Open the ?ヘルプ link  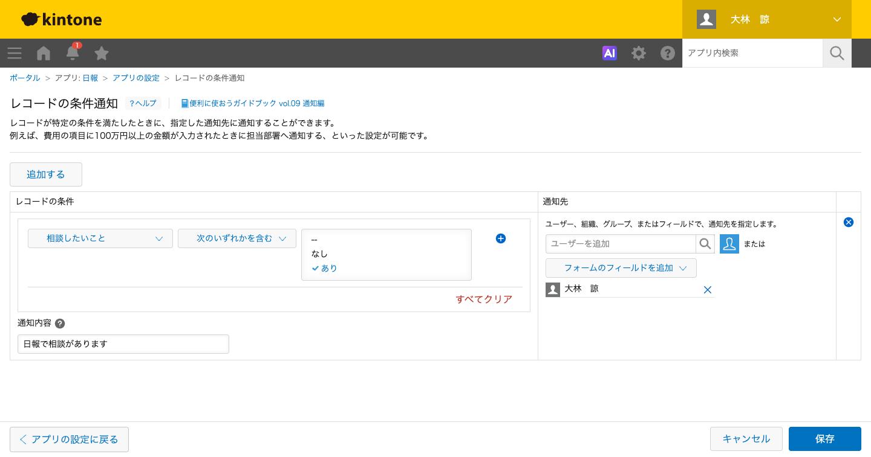pyautogui.click(x=143, y=103)
